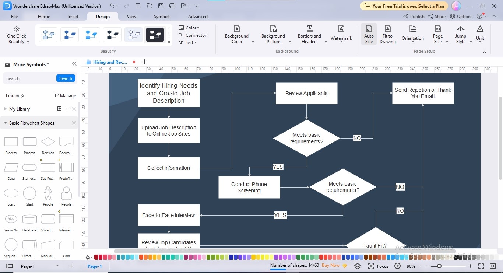Click the Unit icon
Screen dimensions: 503x273
[x=480, y=29]
